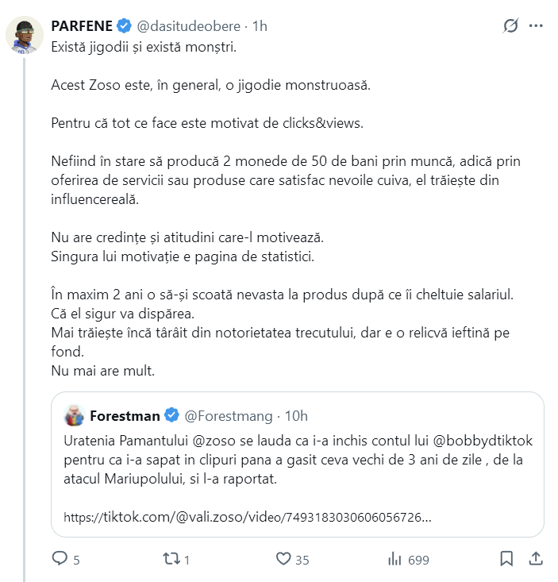Open the tiktok.com video link
558x582 pixels.
[x=247, y=517]
